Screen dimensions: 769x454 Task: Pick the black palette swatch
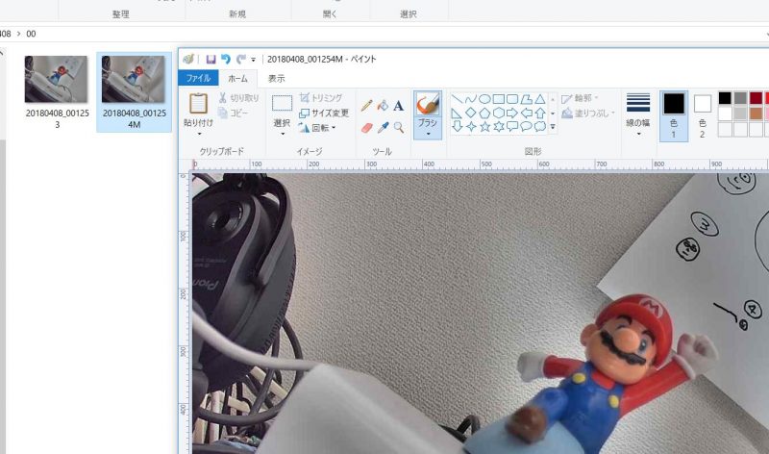click(725, 98)
